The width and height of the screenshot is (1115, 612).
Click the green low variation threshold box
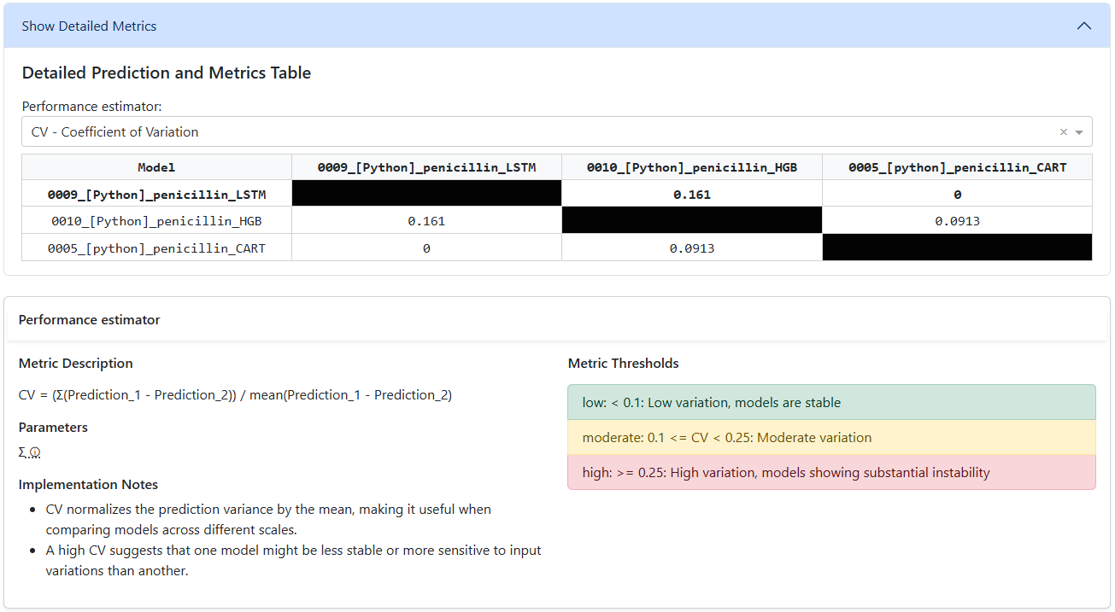(x=830, y=402)
